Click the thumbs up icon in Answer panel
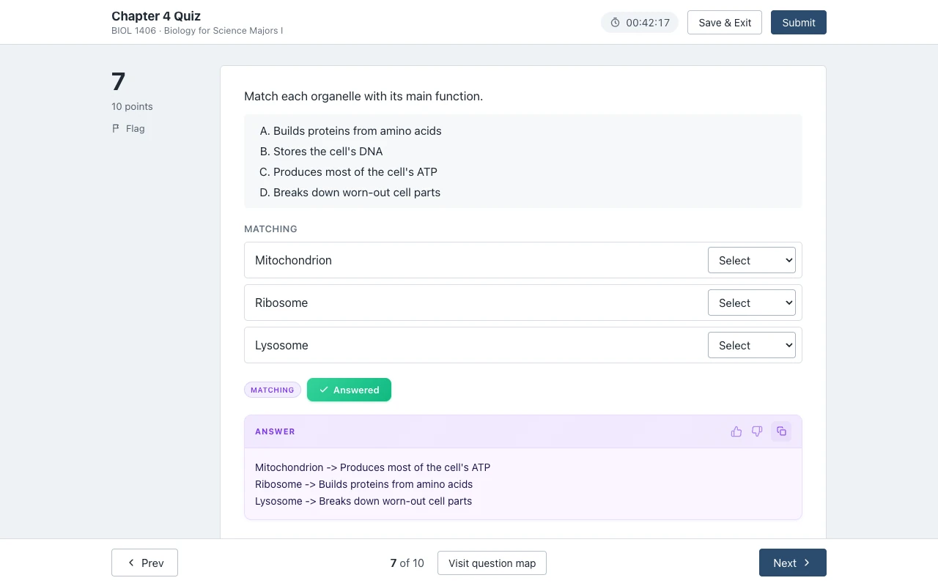This screenshot has width=938, height=586. click(x=736, y=431)
